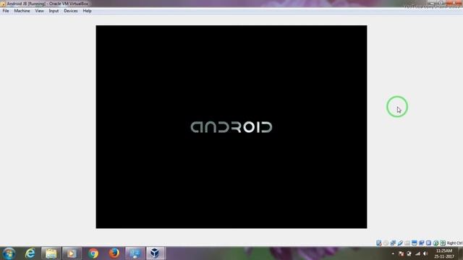Image resolution: width=463 pixels, height=260 pixels.
Task: Open the Action Center flag icon
Action: coord(401,253)
